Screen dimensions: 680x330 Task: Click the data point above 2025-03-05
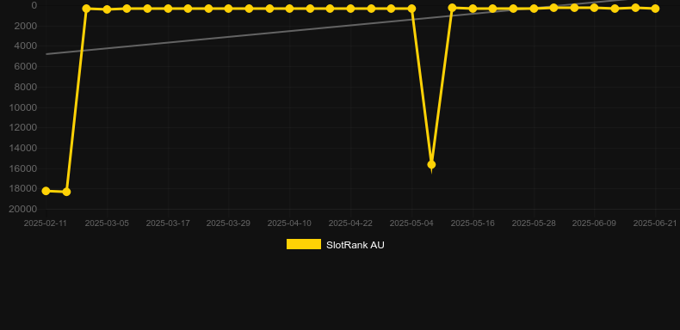[107, 9]
